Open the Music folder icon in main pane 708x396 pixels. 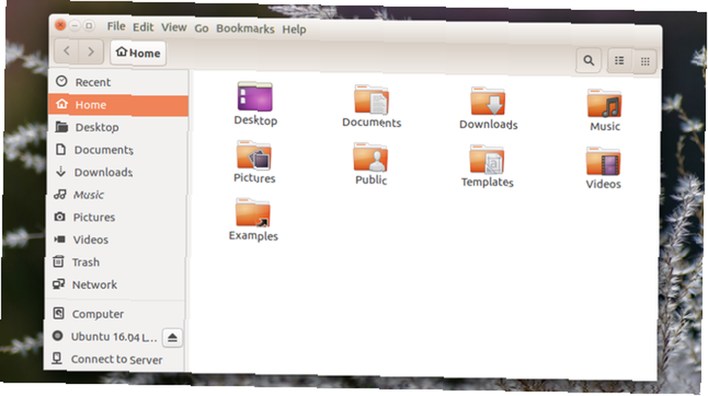[x=604, y=103]
